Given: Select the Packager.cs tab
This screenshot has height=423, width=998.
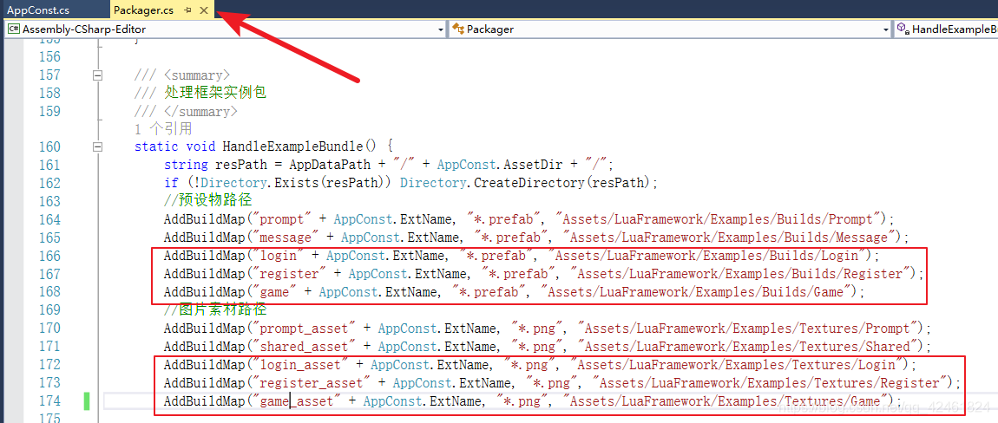Looking at the screenshot, I should pos(144,10).
